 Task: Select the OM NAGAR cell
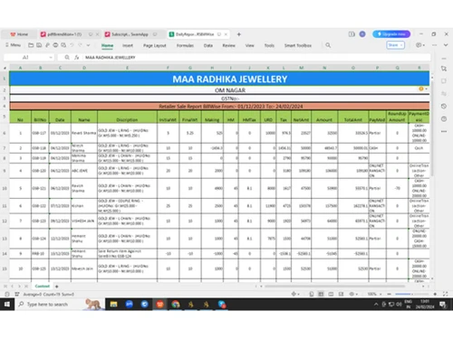tap(219, 89)
